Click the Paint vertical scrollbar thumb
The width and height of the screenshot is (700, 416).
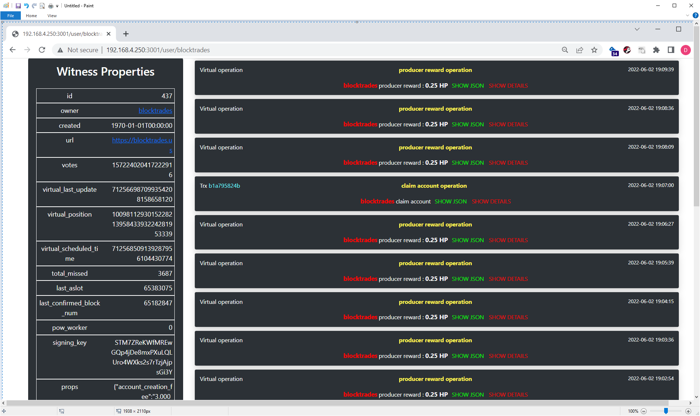pyautogui.click(x=696, y=116)
